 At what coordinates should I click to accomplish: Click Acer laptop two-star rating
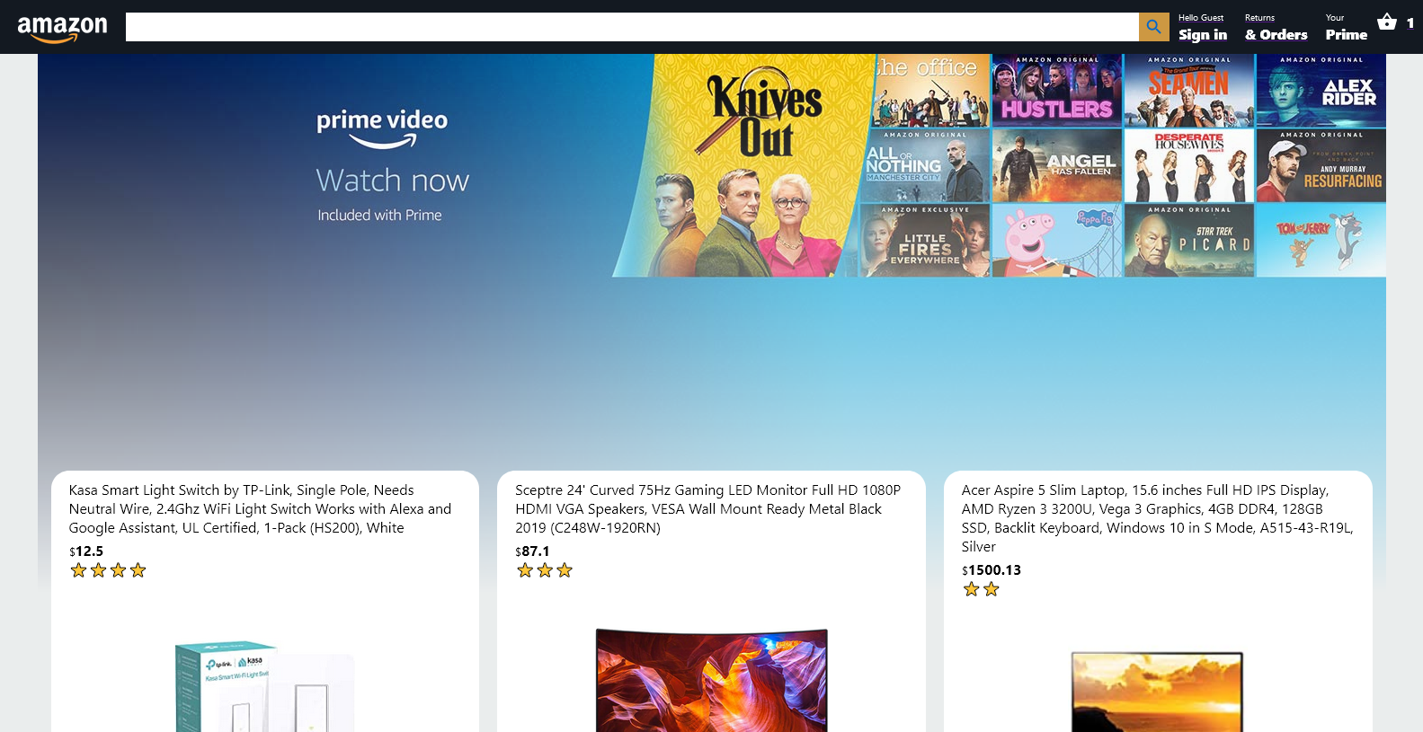click(981, 589)
